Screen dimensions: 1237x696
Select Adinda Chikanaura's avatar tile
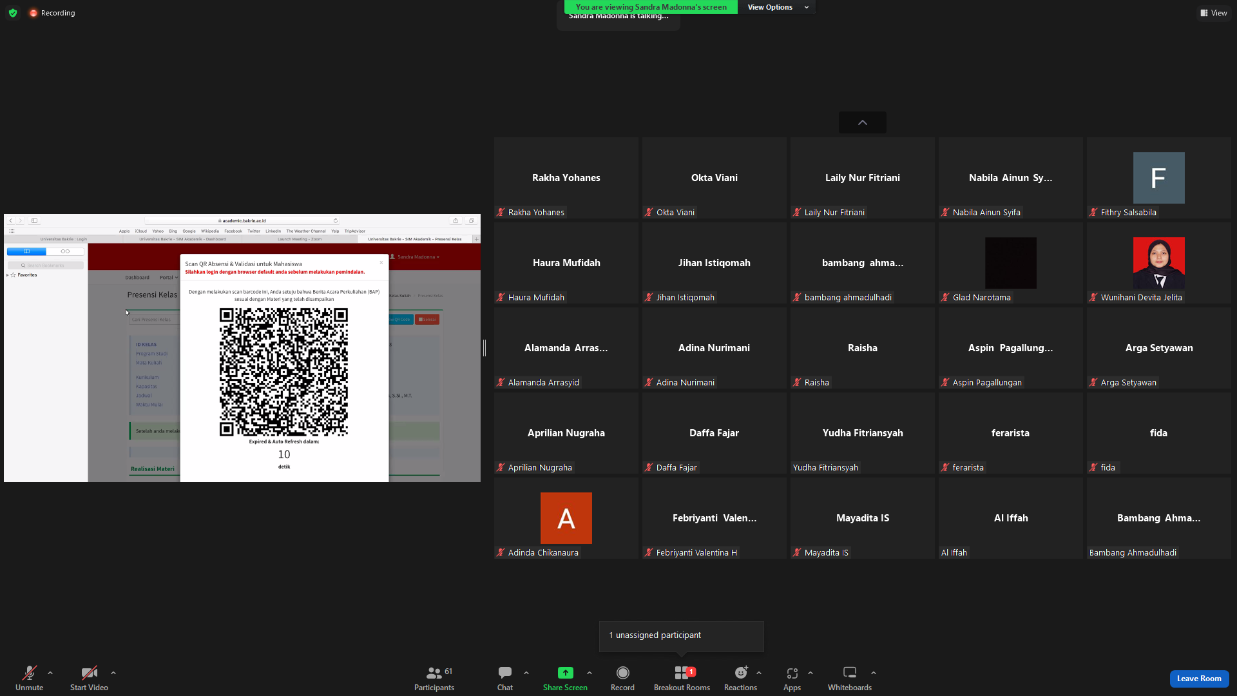566,518
